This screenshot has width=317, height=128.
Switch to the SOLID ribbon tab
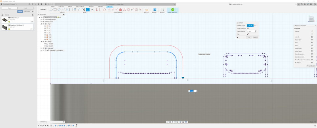pos(53,7)
